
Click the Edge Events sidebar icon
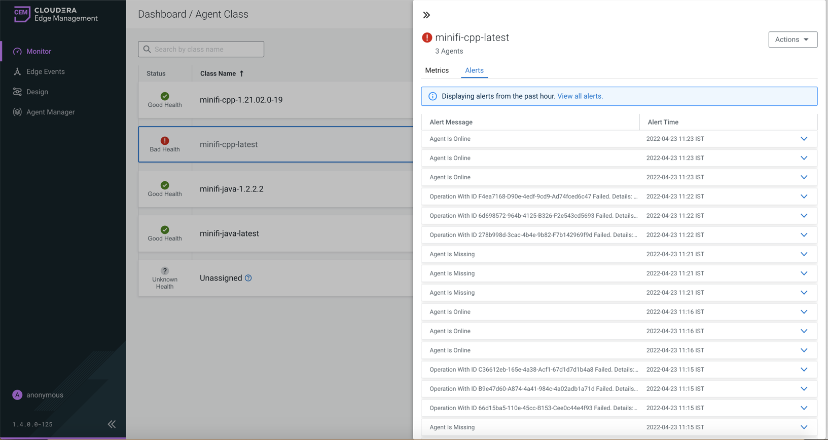coord(17,71)
